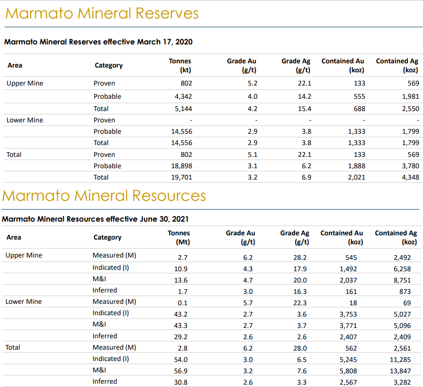The image size is (423, 387).
Task: Click the 'Tonnes (kt)' column header
Action: (x=180, y=66)
